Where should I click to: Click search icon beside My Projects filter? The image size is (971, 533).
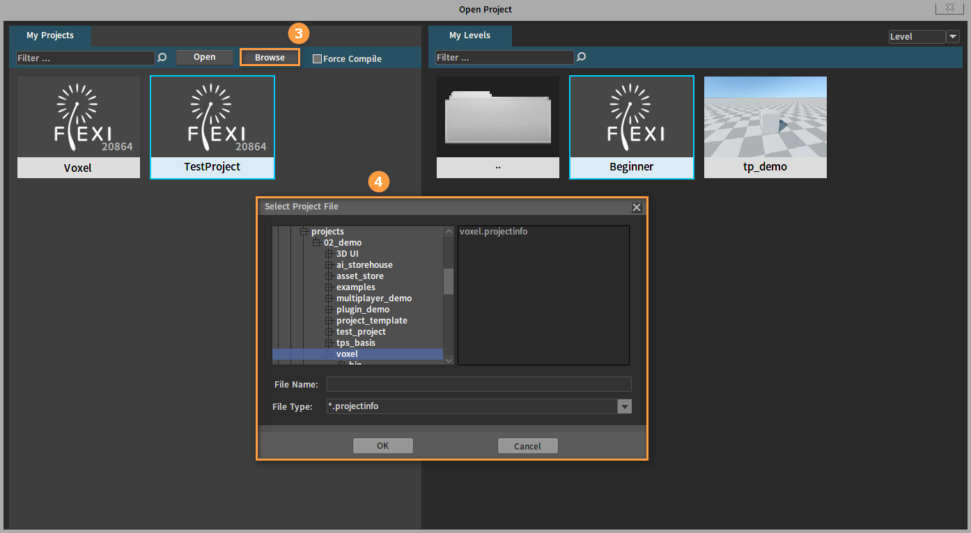(162, 58)
